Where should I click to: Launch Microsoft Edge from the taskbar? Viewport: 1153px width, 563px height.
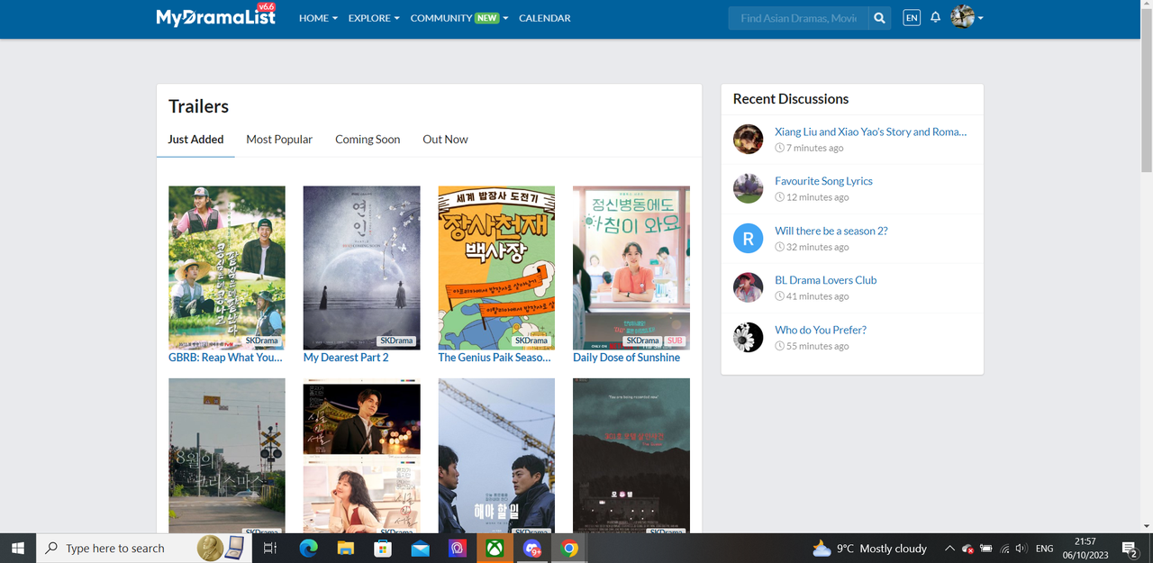coord(308,548)
